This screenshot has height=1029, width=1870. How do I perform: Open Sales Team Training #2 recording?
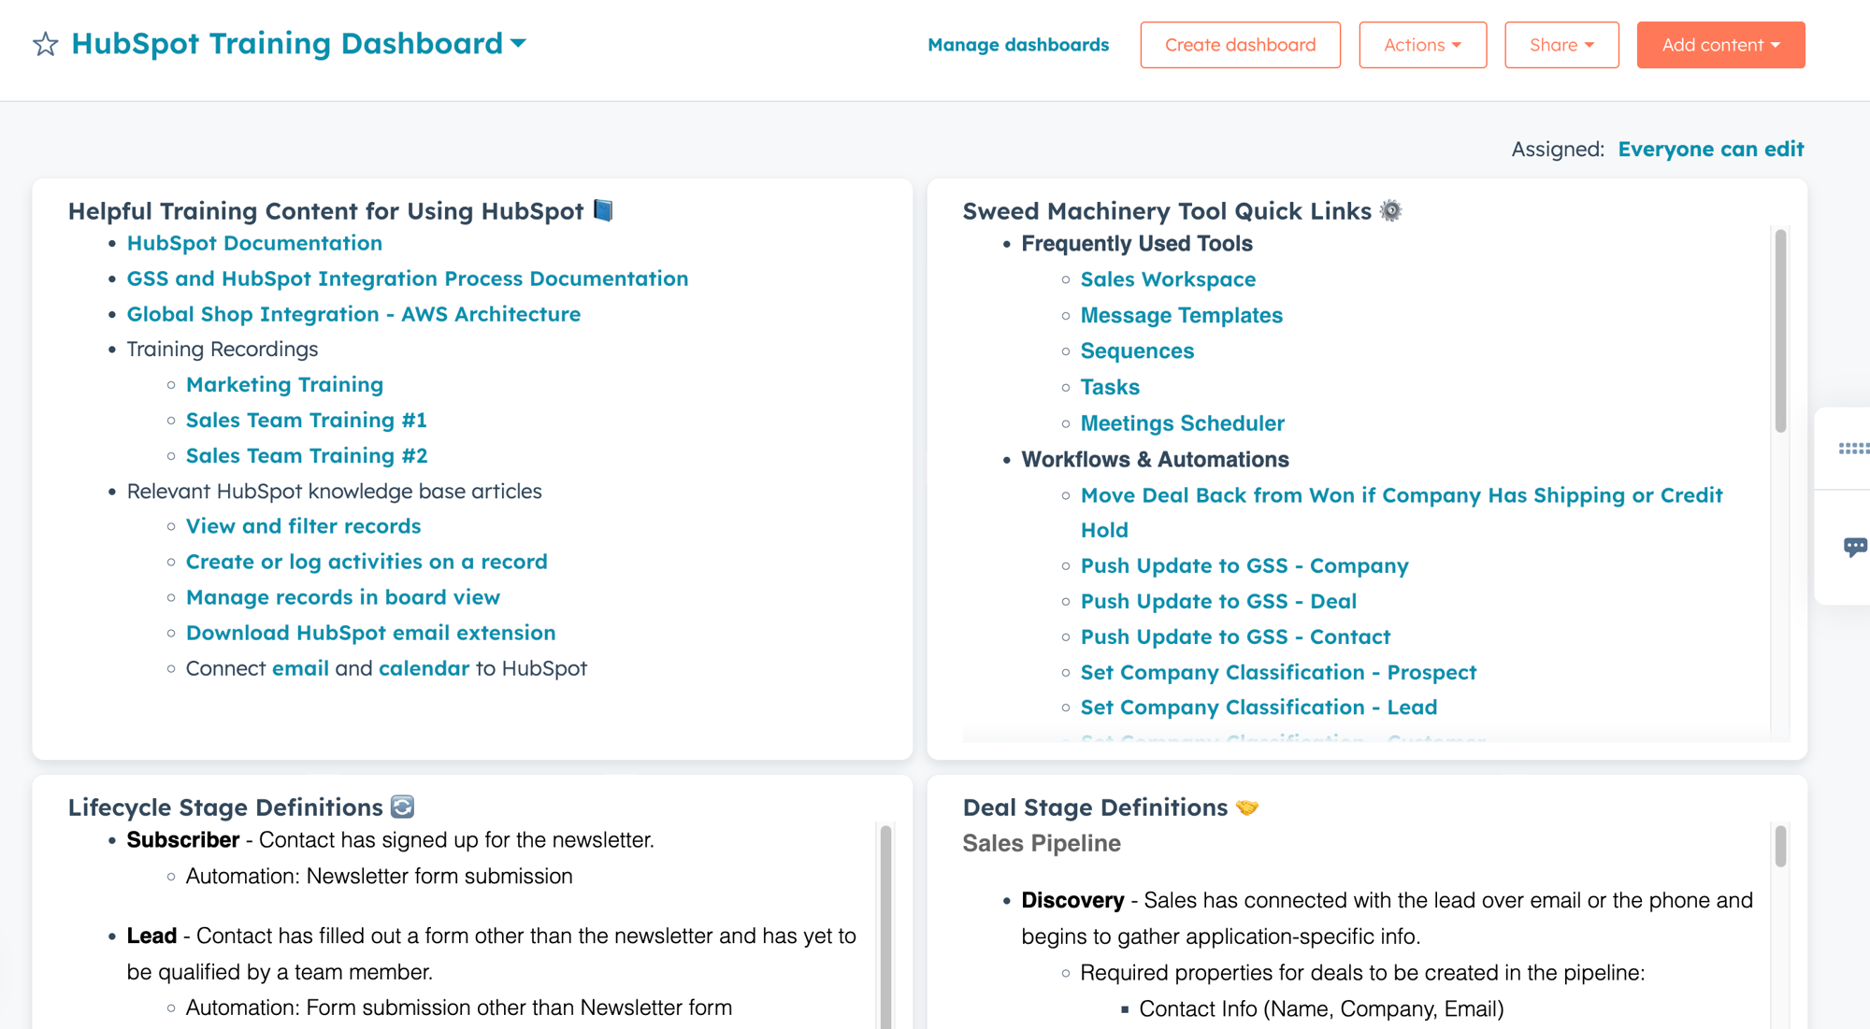pos(307,456)
